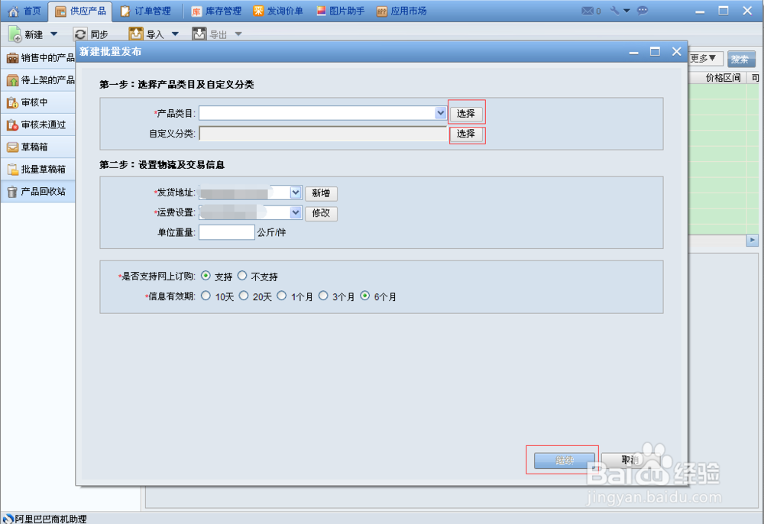Minimize the 新建批量发布 dialog
The width and height of the screenshot is (764, 524).
pos(633,52)
